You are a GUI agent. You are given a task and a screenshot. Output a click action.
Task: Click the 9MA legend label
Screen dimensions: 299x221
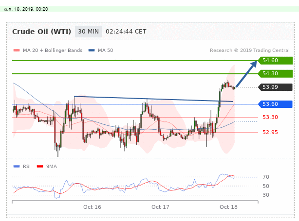[x=52, y=167]
